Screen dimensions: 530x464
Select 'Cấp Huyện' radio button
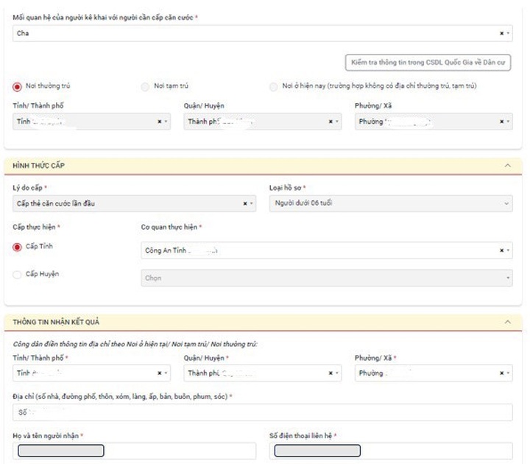[18, 275]
